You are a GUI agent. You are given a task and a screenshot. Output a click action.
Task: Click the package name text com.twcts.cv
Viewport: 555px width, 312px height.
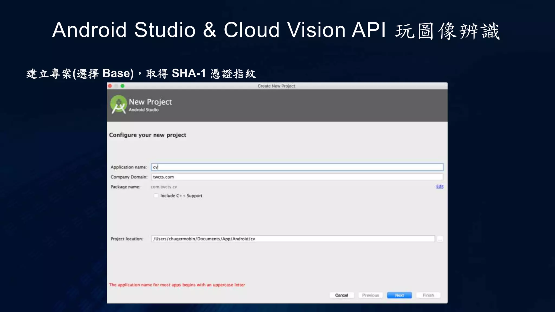(164, 187)
